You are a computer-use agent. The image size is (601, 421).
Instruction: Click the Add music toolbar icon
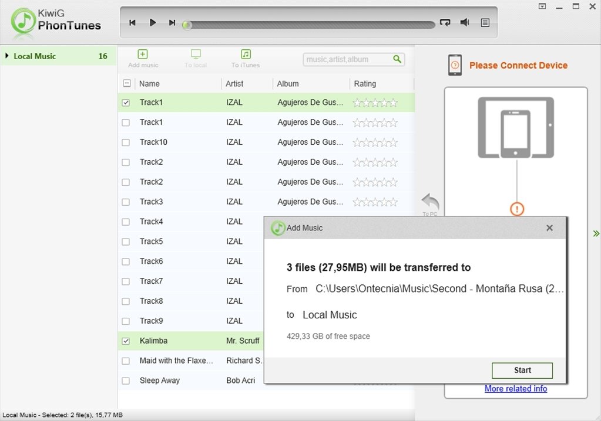(143, 55)
